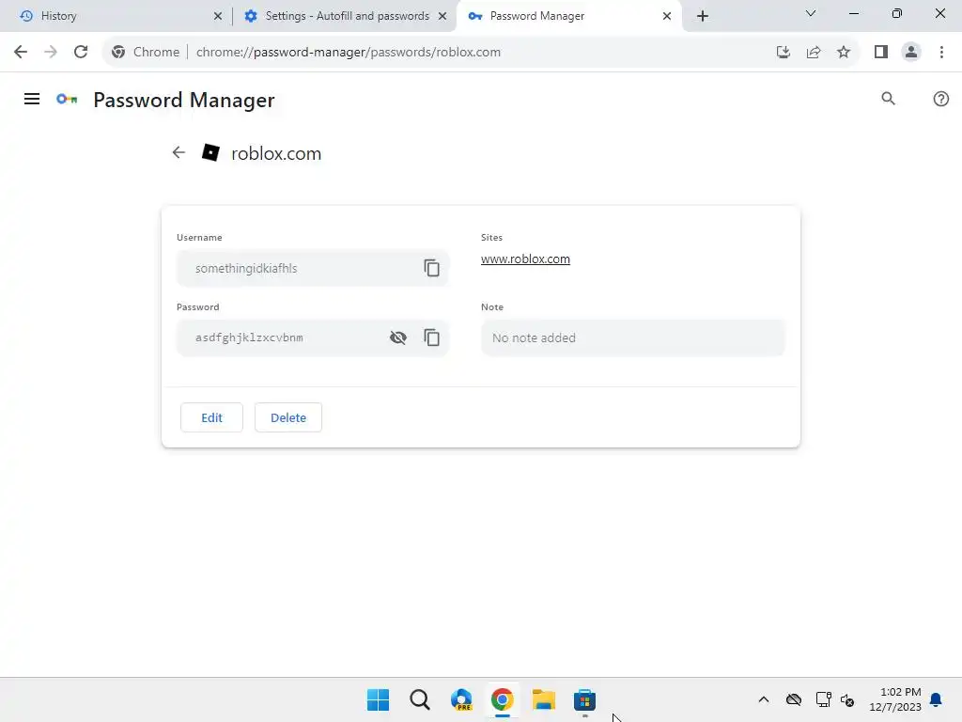
Task: Open the notifications bell
Action: point(936,699)
